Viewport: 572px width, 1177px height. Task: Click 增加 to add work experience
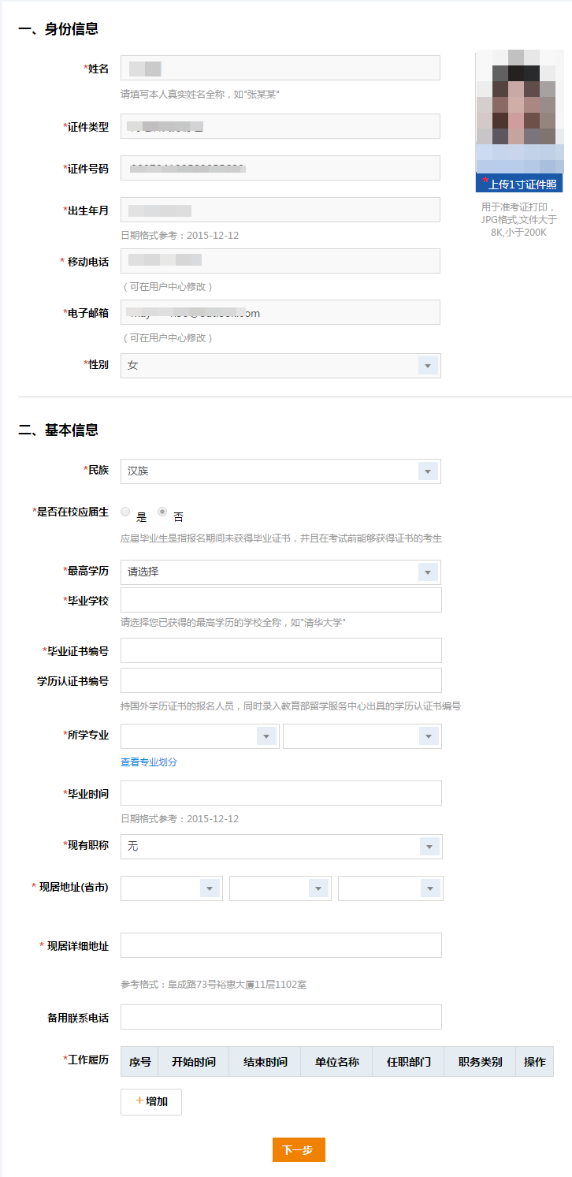click(151, 1102)
